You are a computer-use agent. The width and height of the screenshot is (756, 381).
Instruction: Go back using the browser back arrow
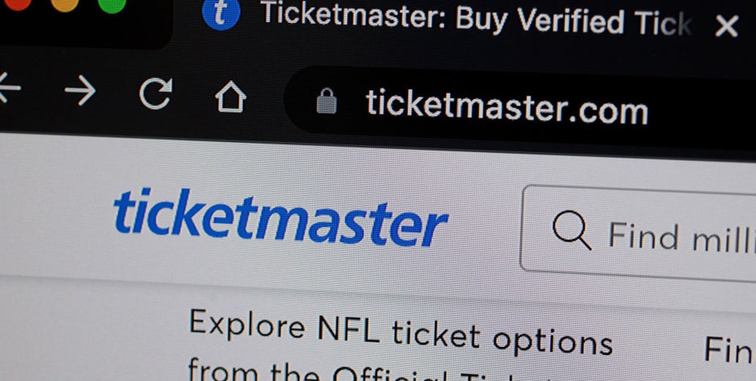[9, 88]
